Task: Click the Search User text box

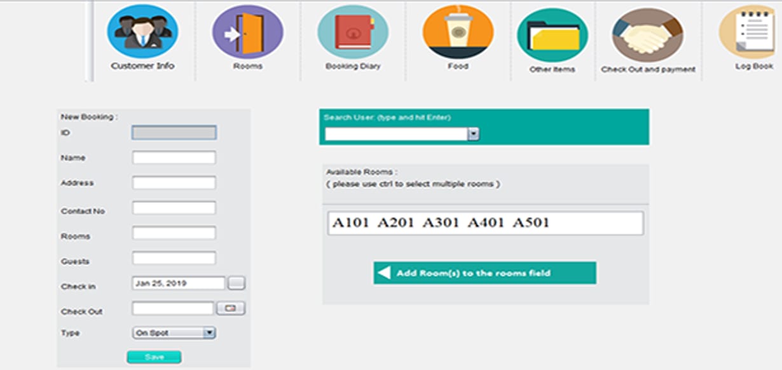Action: pos(397,134)
